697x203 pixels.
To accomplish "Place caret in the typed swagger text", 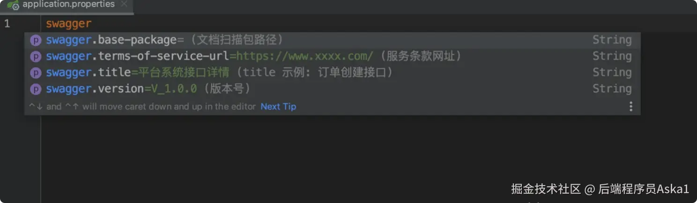I will [68, 24].
